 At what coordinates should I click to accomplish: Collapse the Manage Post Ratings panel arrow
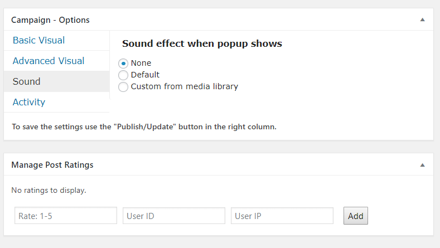pyautogui.click(x=422, y=165)
